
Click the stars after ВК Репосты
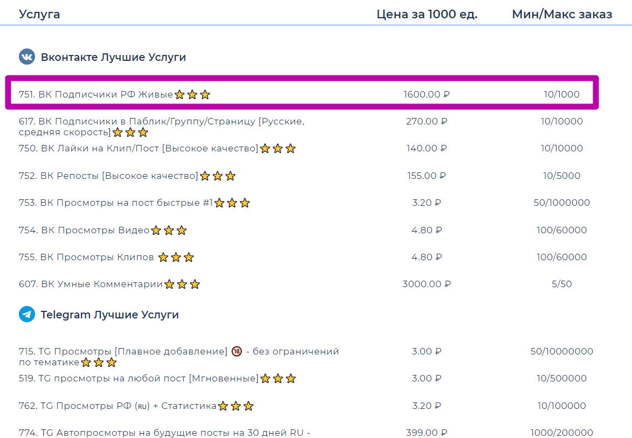click(x=217, y=176)
